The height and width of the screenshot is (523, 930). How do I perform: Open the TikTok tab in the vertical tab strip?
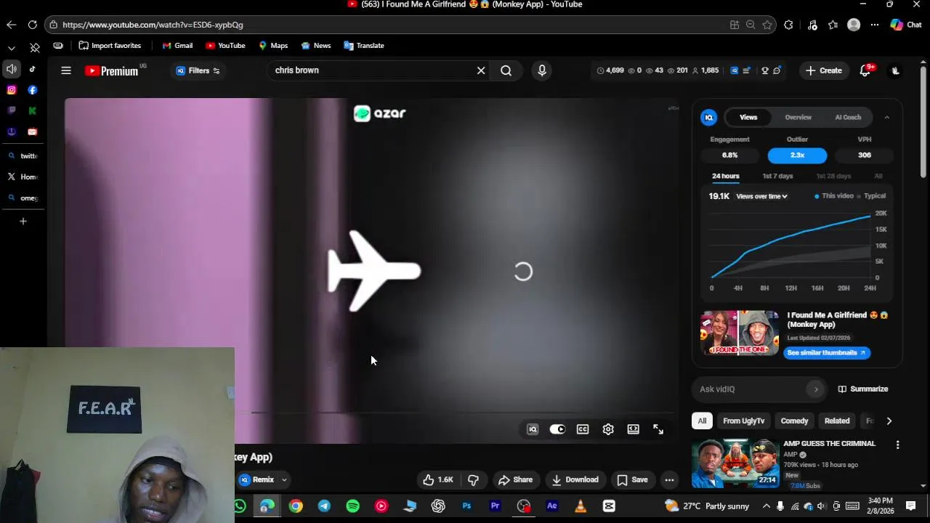[x=33, y=69]
